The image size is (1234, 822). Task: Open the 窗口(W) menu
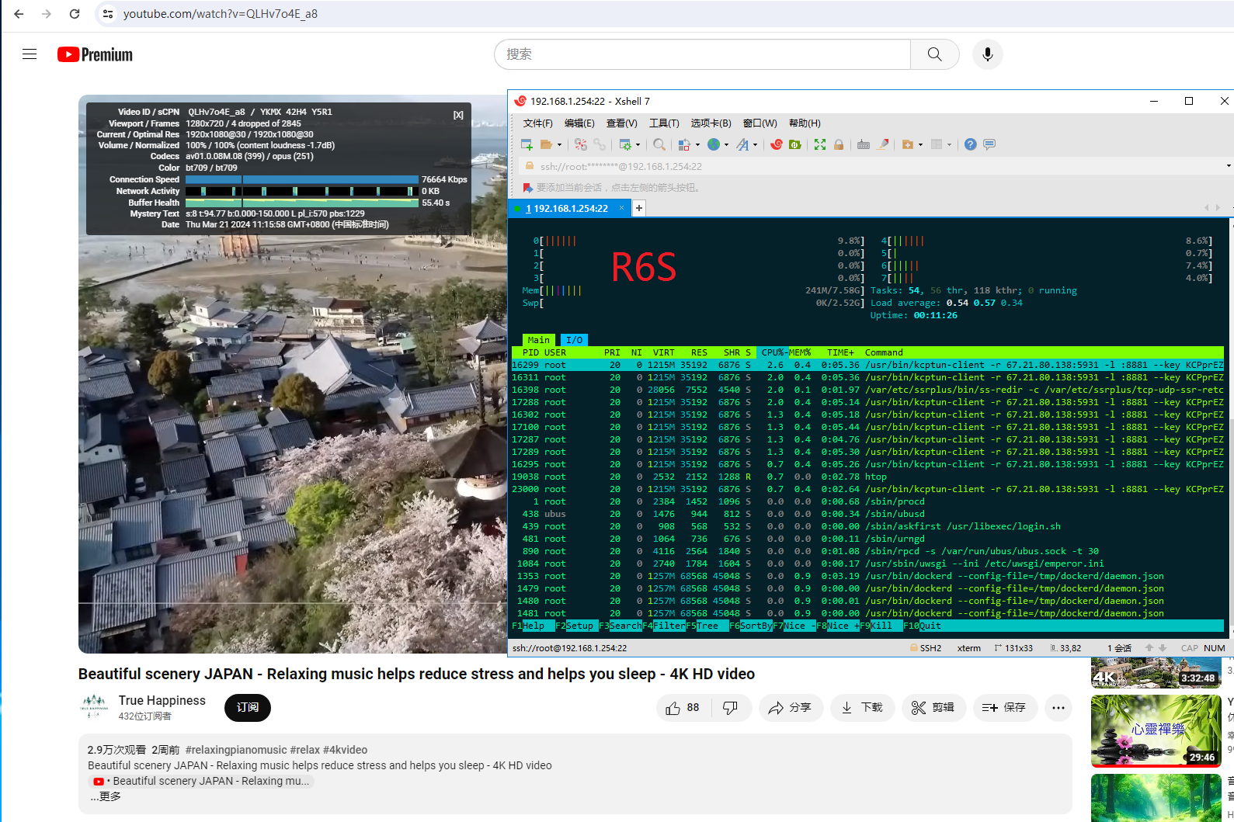(760, 123)
